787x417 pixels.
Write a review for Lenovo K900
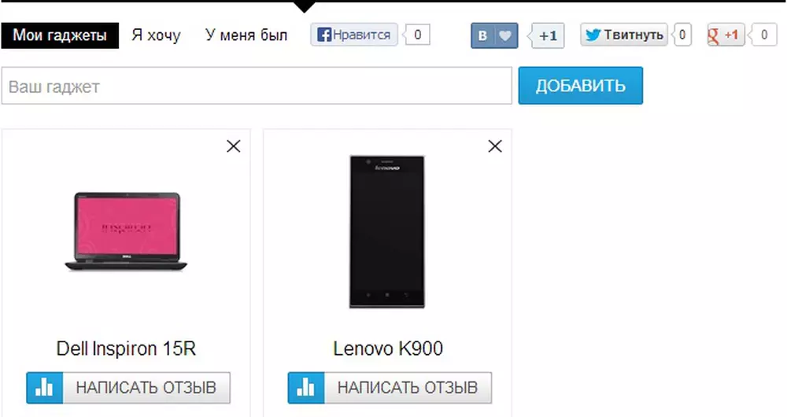point(408,388)
